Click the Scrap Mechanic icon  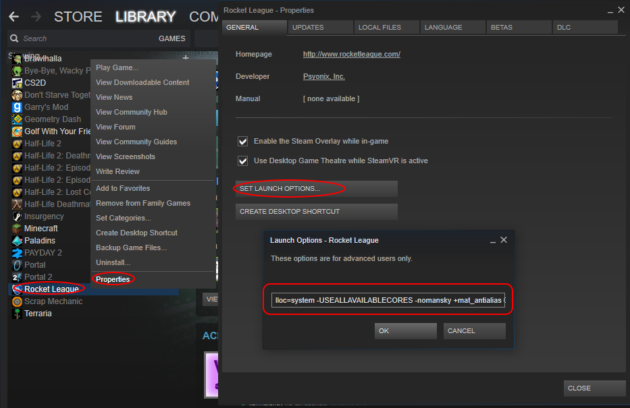tap(17, 301)
